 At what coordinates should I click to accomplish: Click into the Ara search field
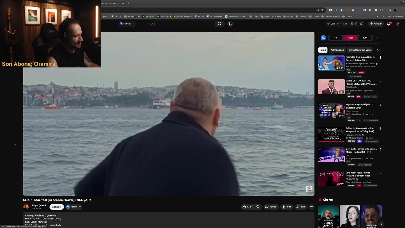(x=182, y=24)
